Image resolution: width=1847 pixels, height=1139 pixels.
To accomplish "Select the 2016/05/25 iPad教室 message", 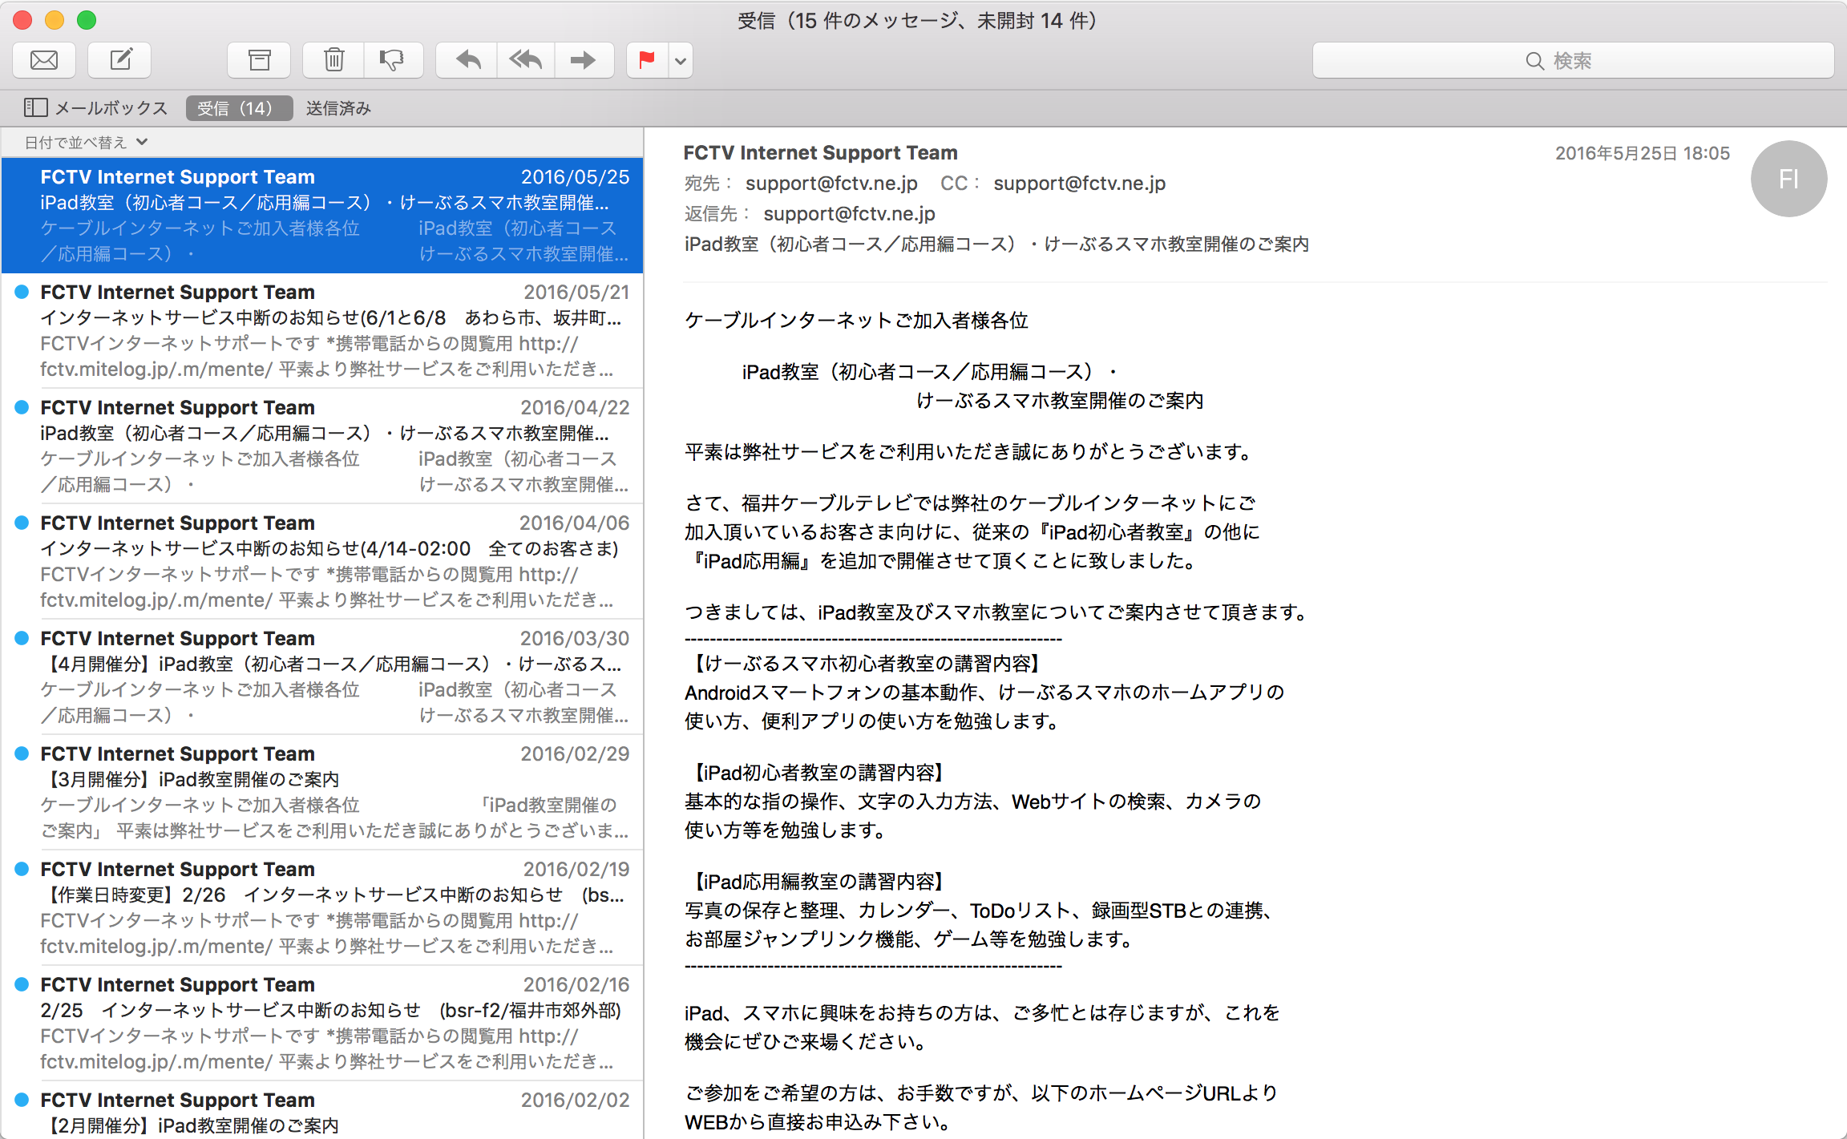I will [322, 215].
